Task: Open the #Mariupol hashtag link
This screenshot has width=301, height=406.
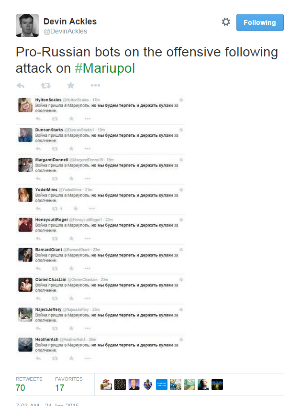Action: (105, 68)
